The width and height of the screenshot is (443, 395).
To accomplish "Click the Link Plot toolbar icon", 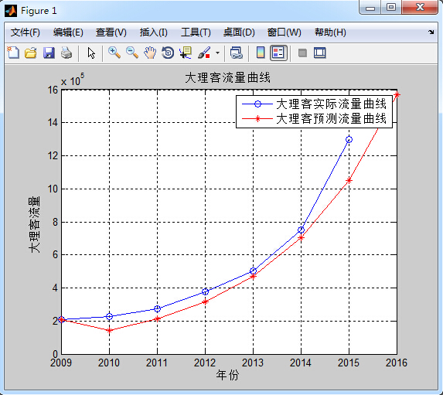I will [x=237, y=53].
